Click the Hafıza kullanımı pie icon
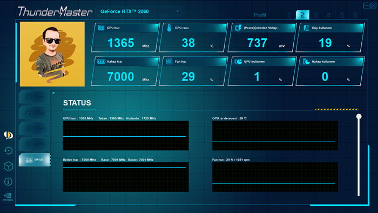 [x=306, y=62]
